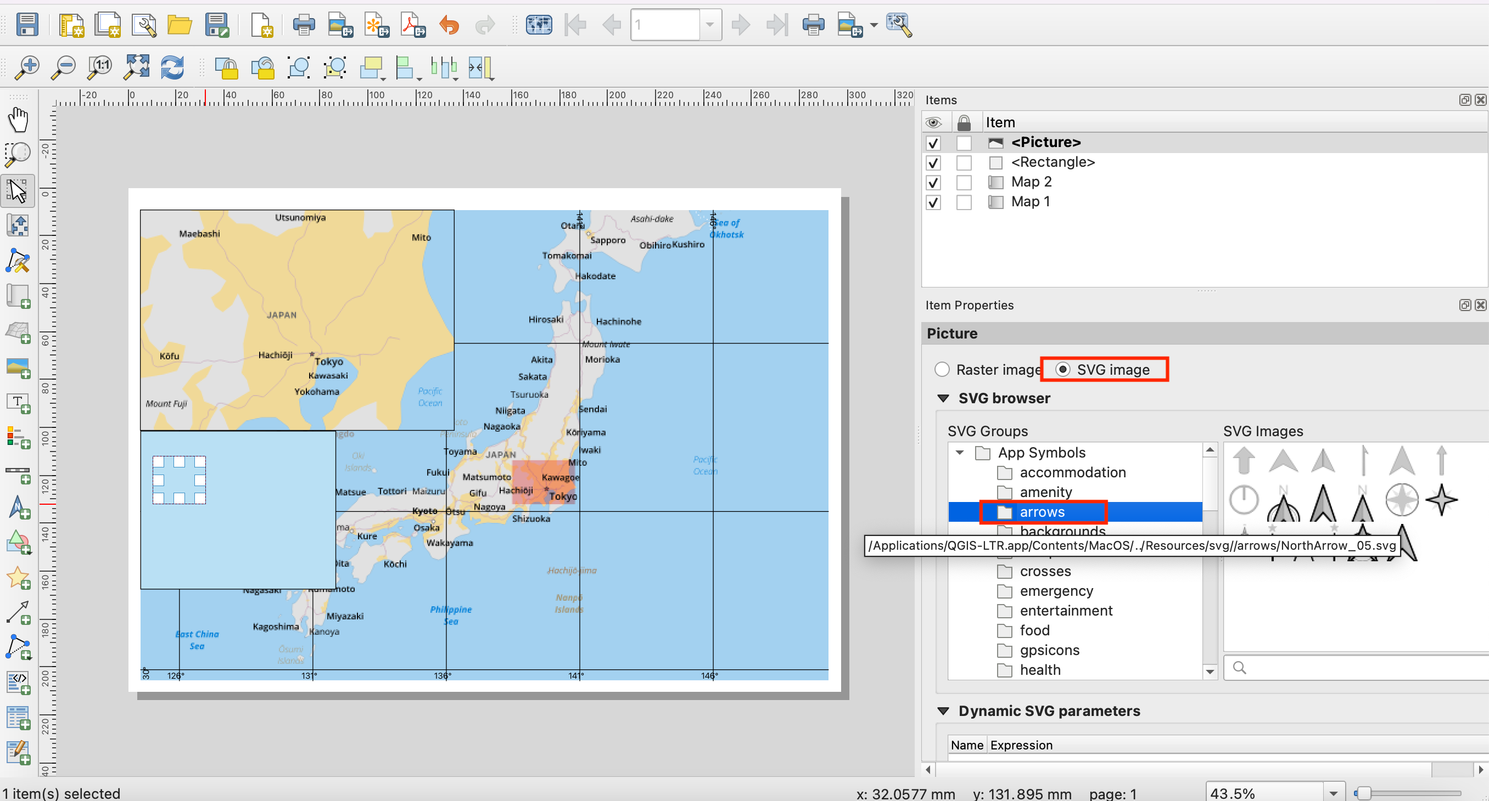
Task: Open the zoom level dropdown
Action: [1333, 793]
